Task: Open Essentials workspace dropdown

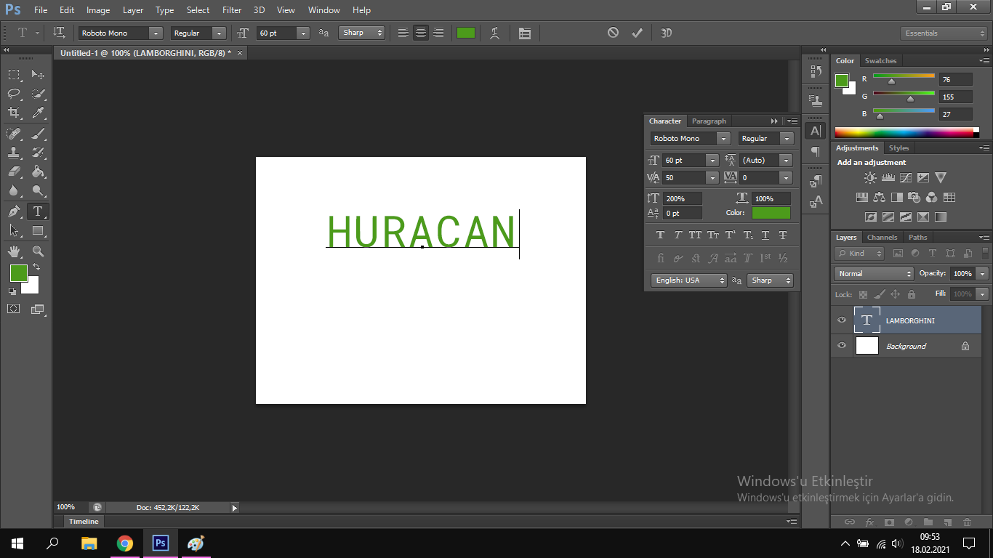Action: 944,33
